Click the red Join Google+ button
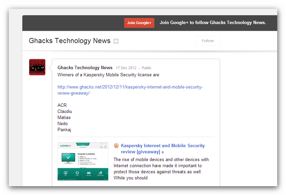 139,23
